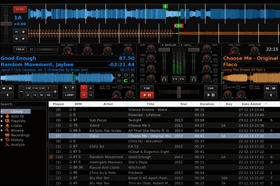Expand the Crates tree node
Image resolution: width=280 pixels, height=186 pixels.
click(2, 126)
